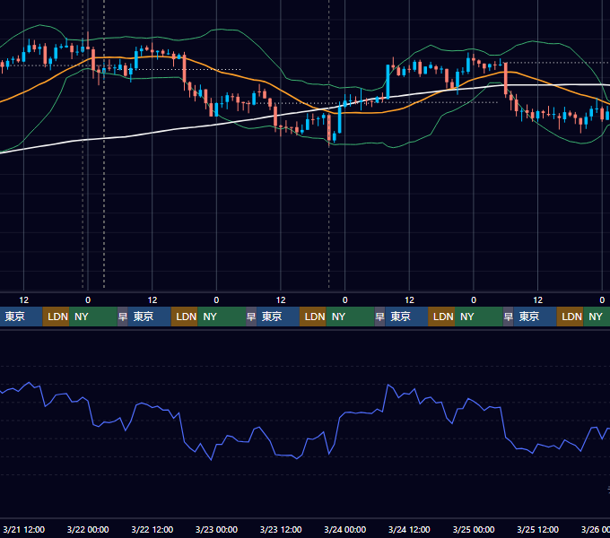Select the LDN session block on 3/22
Screen dimensions: 610x538
[x=185, y=317]
